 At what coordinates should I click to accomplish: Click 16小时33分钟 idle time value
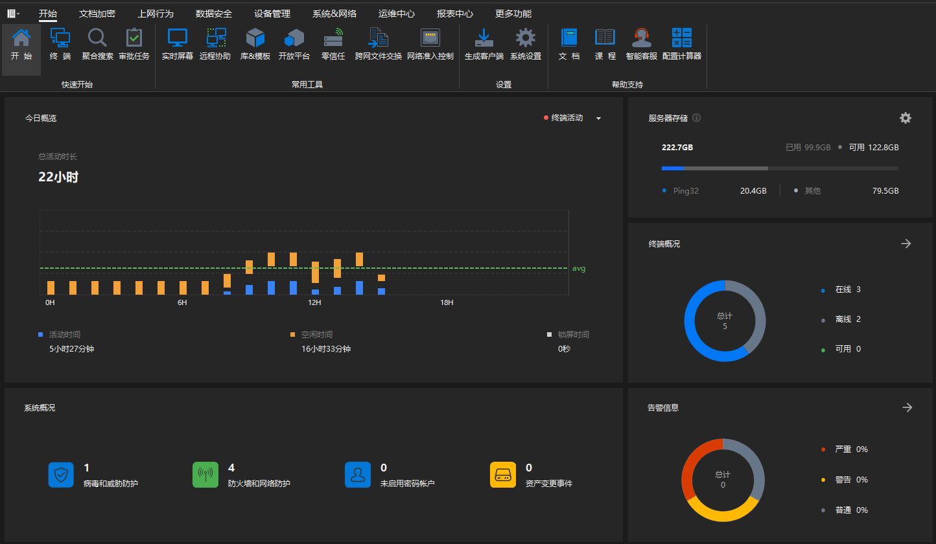326,349
